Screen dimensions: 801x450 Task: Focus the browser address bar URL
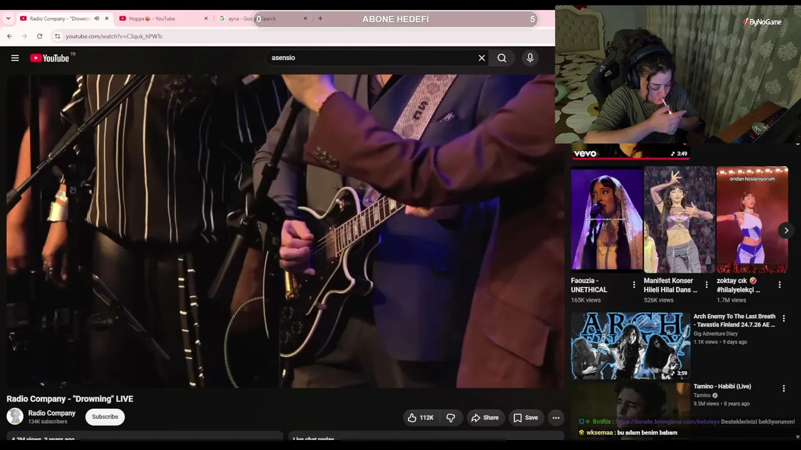tap(115, 36)
